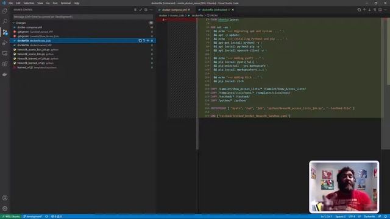The height and width of the screenshot is (219, 390).
Task: Open the Selection menu
Action: [29, 3]
